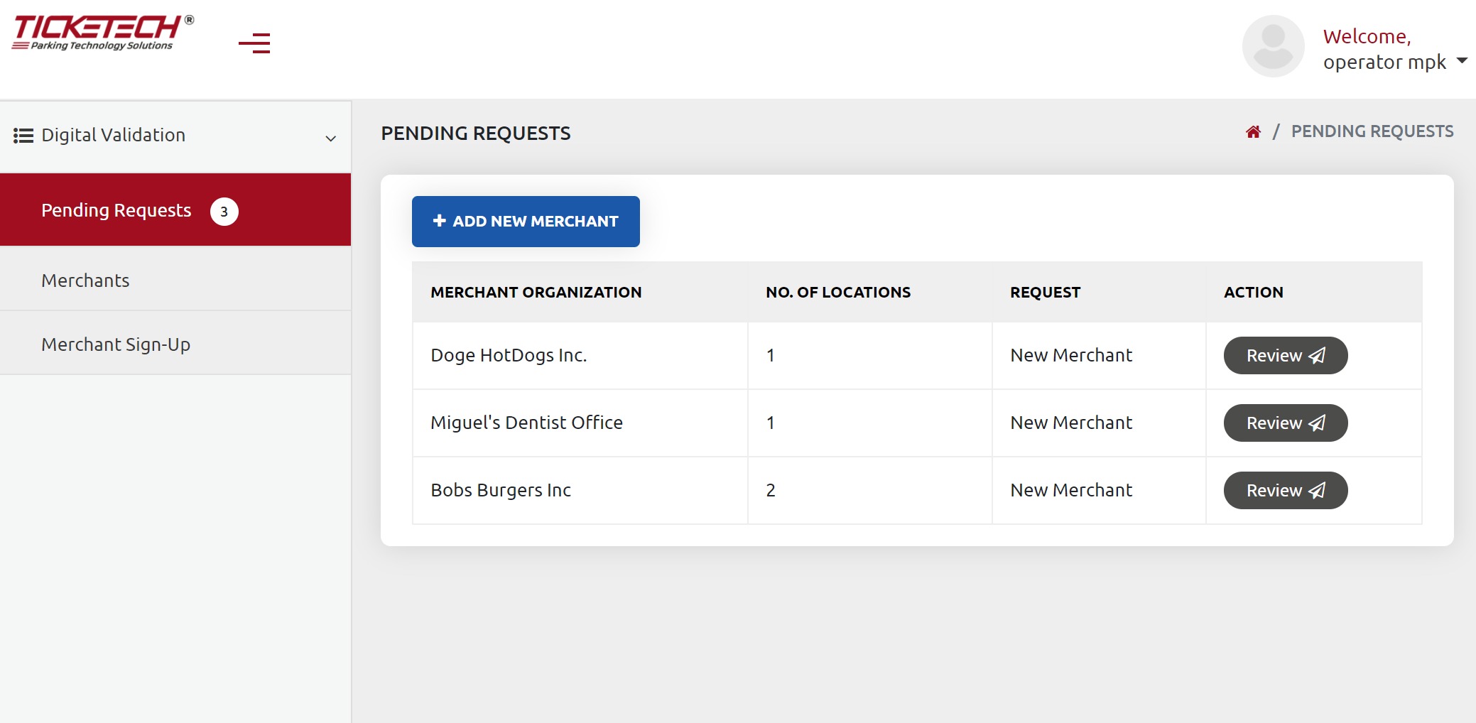Toggle the hamburger sidebar menu icon
The image size is (1476, 723).
tap(254, 43)
